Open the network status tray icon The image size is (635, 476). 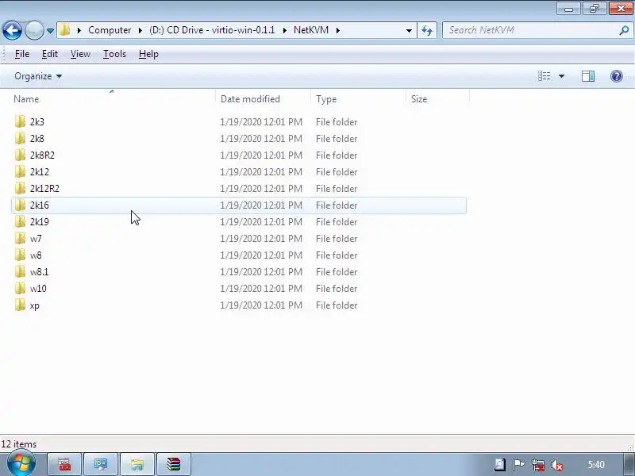click(538, 465)
